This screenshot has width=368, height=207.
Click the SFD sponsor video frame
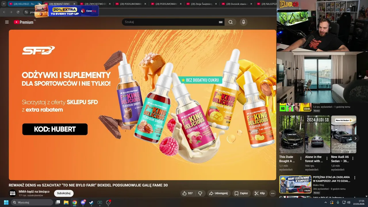pos(142,105)
